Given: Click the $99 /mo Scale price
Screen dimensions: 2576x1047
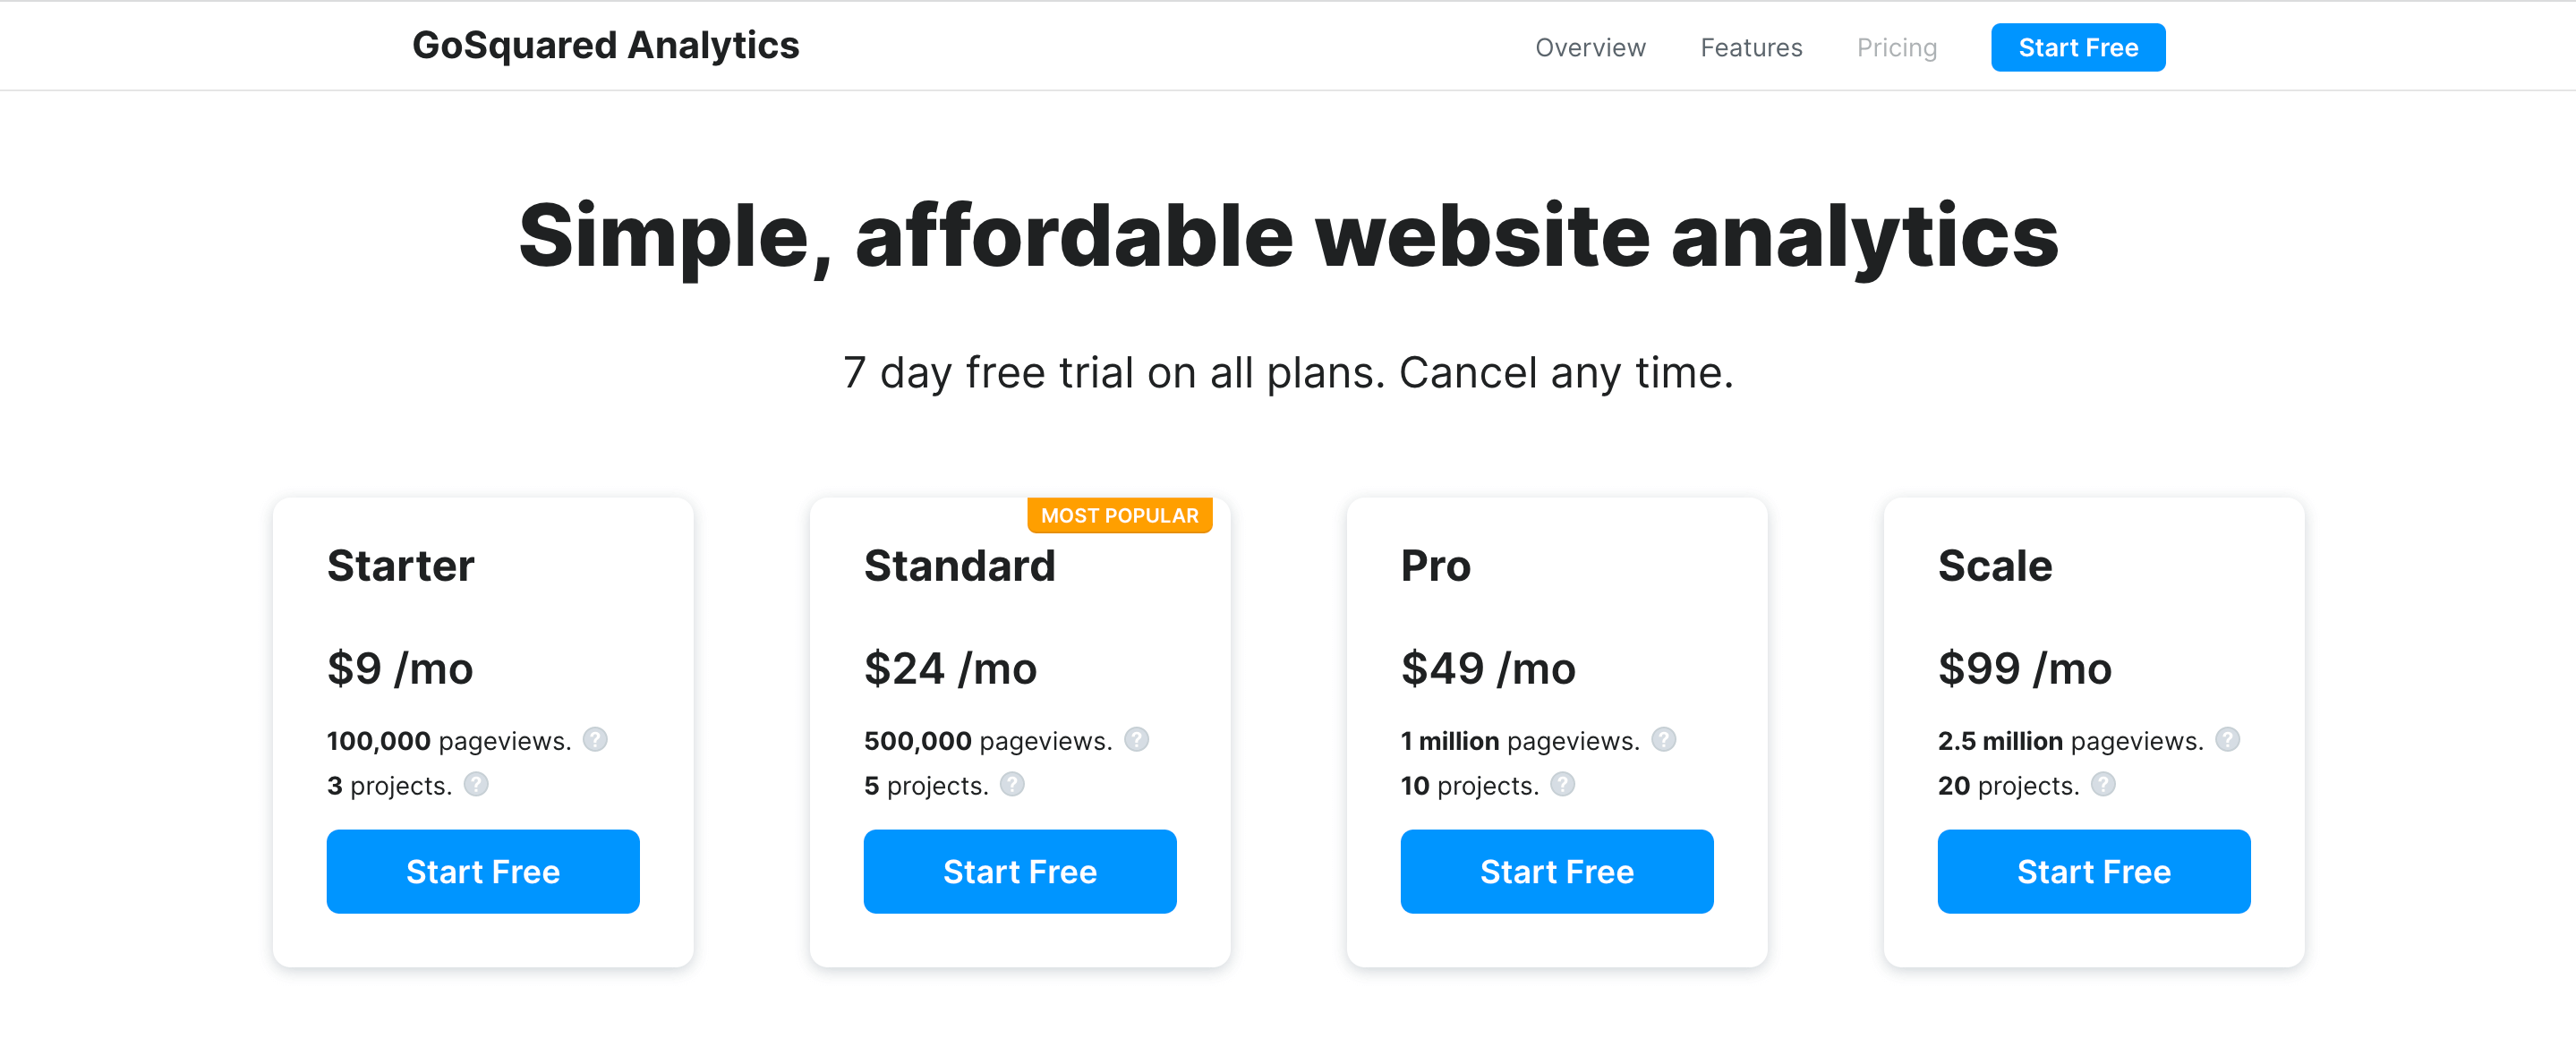Looking at the screenshot, I should 2024,668.
